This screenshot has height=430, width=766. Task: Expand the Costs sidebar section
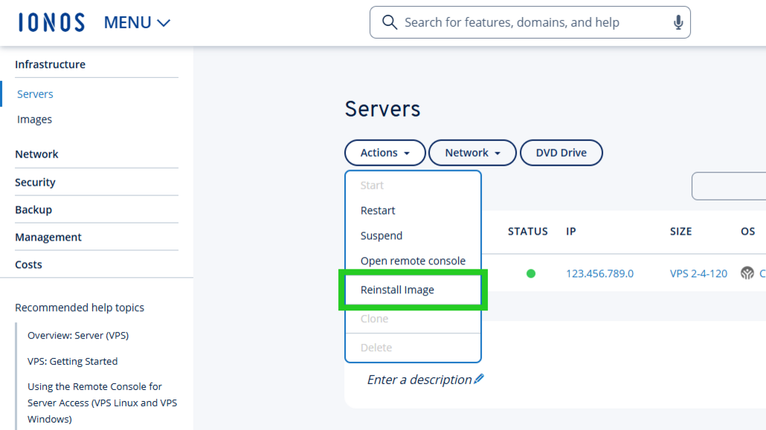(x=28, y=264)
